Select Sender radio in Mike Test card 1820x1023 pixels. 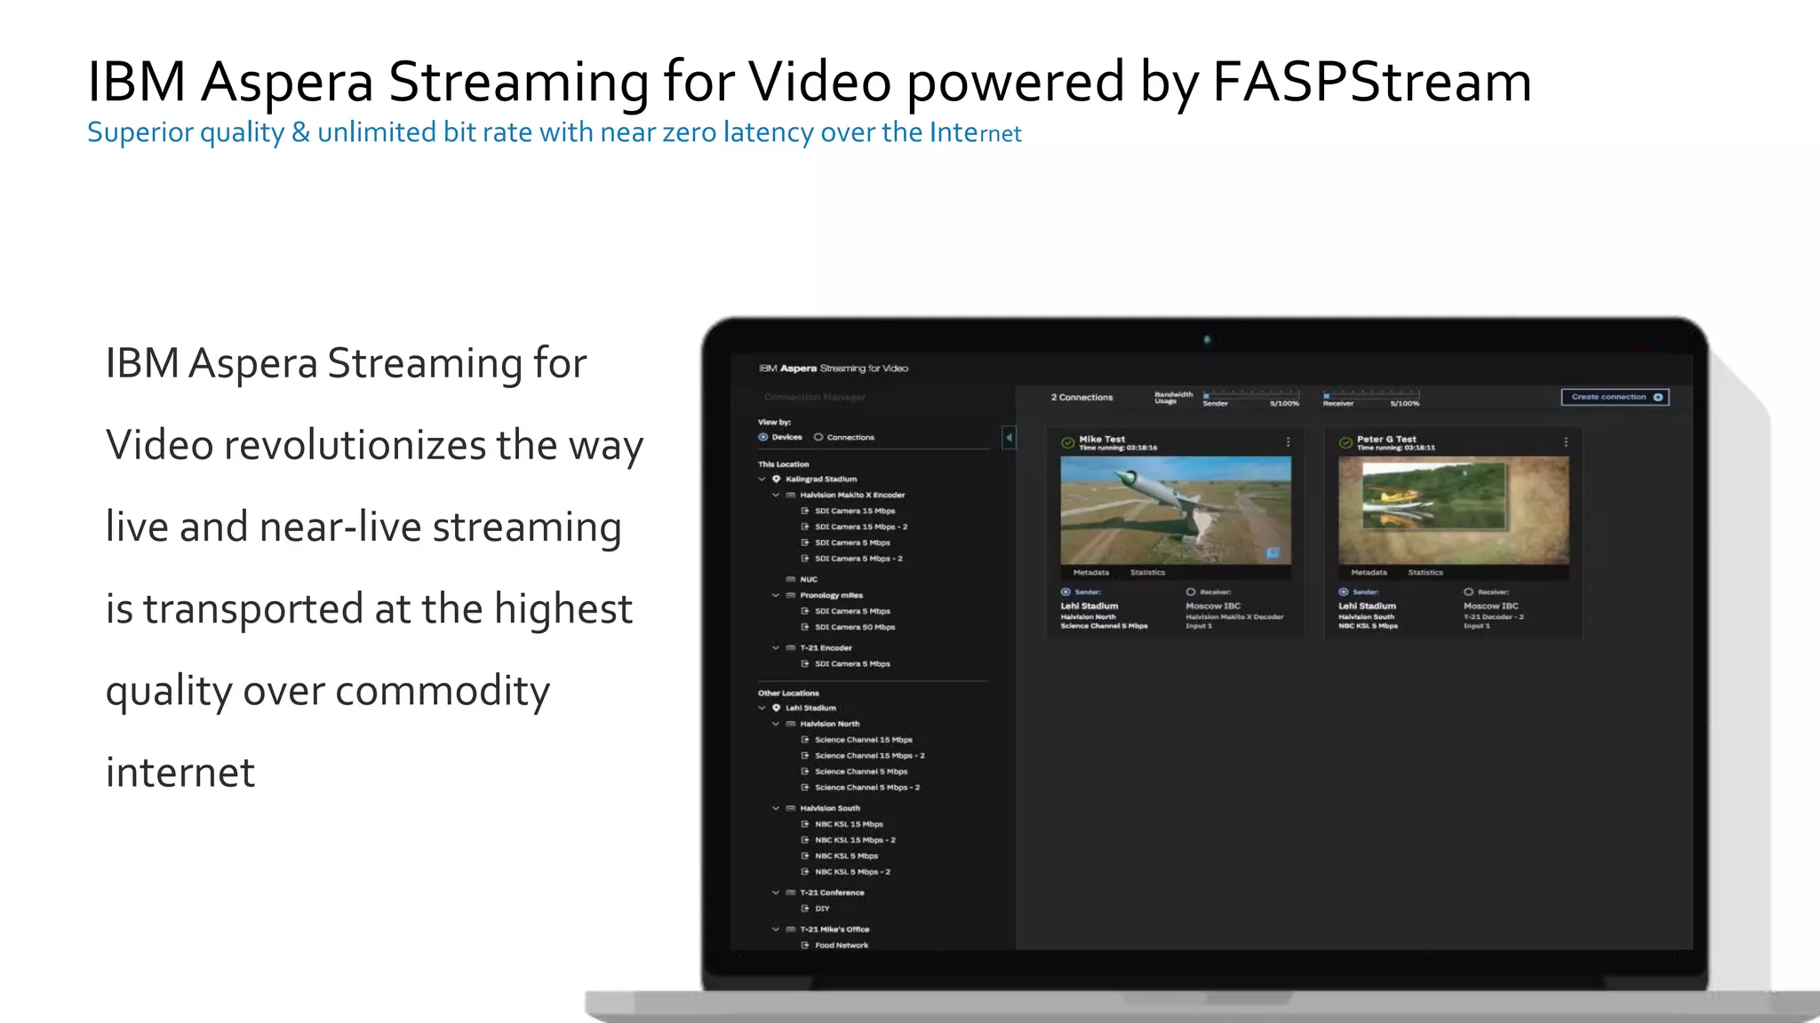point(1066,591)
